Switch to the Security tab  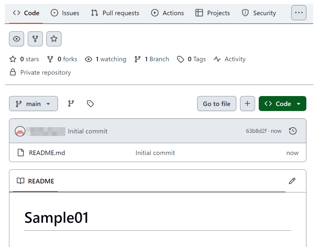pyautogui.click(x=259, y=13)
